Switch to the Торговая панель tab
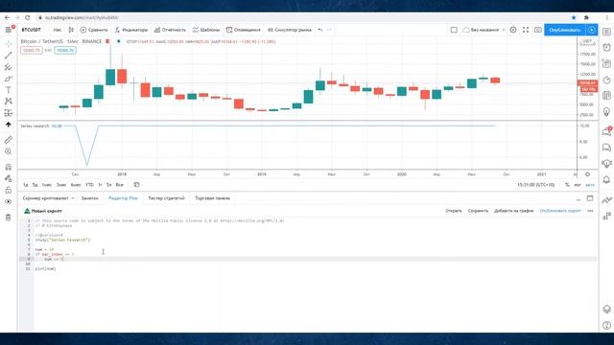The width and height of the screenshot is (614, 345). coord(213,198)
